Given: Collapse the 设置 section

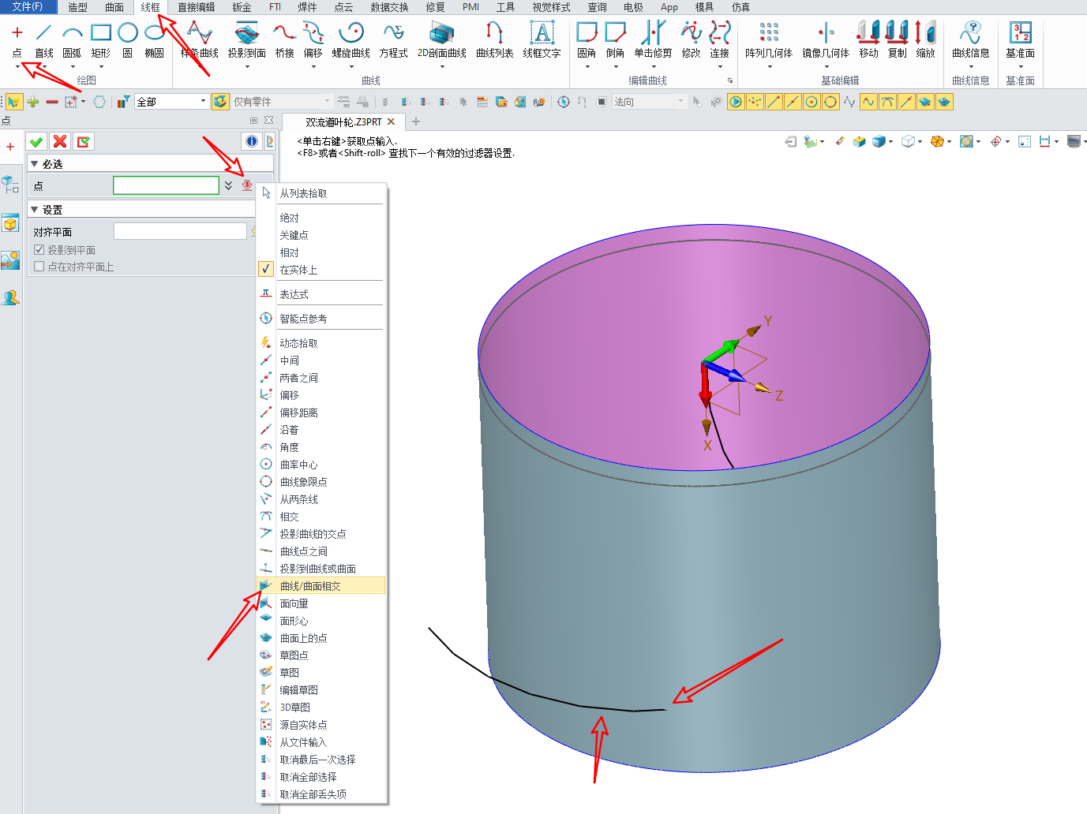Looking at the screenshot, I should coord(35,210).
